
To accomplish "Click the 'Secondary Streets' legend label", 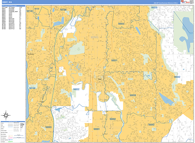I will pos(4,132).
